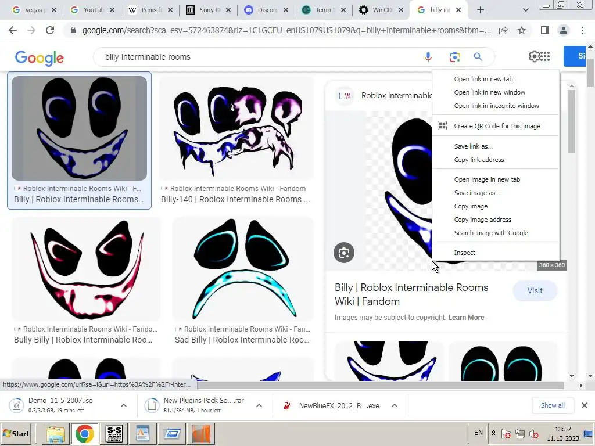Screen dimensions: 595x446
Task: Reload the page with the refresh icon
Action: [x=50, y=30]
